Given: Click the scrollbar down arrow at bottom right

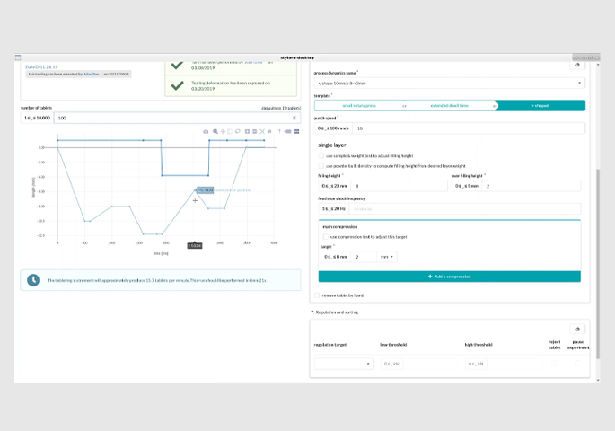Looking at the screenshot, I should click(x=598, y=380).
